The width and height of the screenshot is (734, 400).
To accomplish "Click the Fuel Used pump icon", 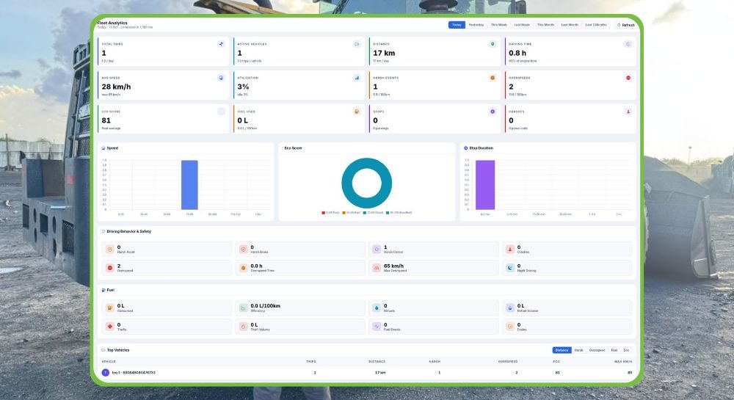I will pos(357,112).
